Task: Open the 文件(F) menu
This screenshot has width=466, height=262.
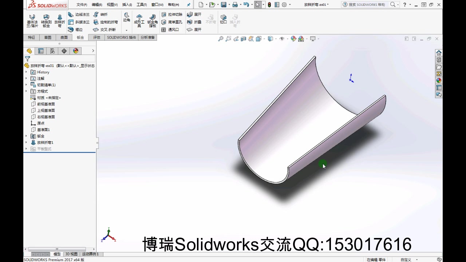Action: (82, 5)
